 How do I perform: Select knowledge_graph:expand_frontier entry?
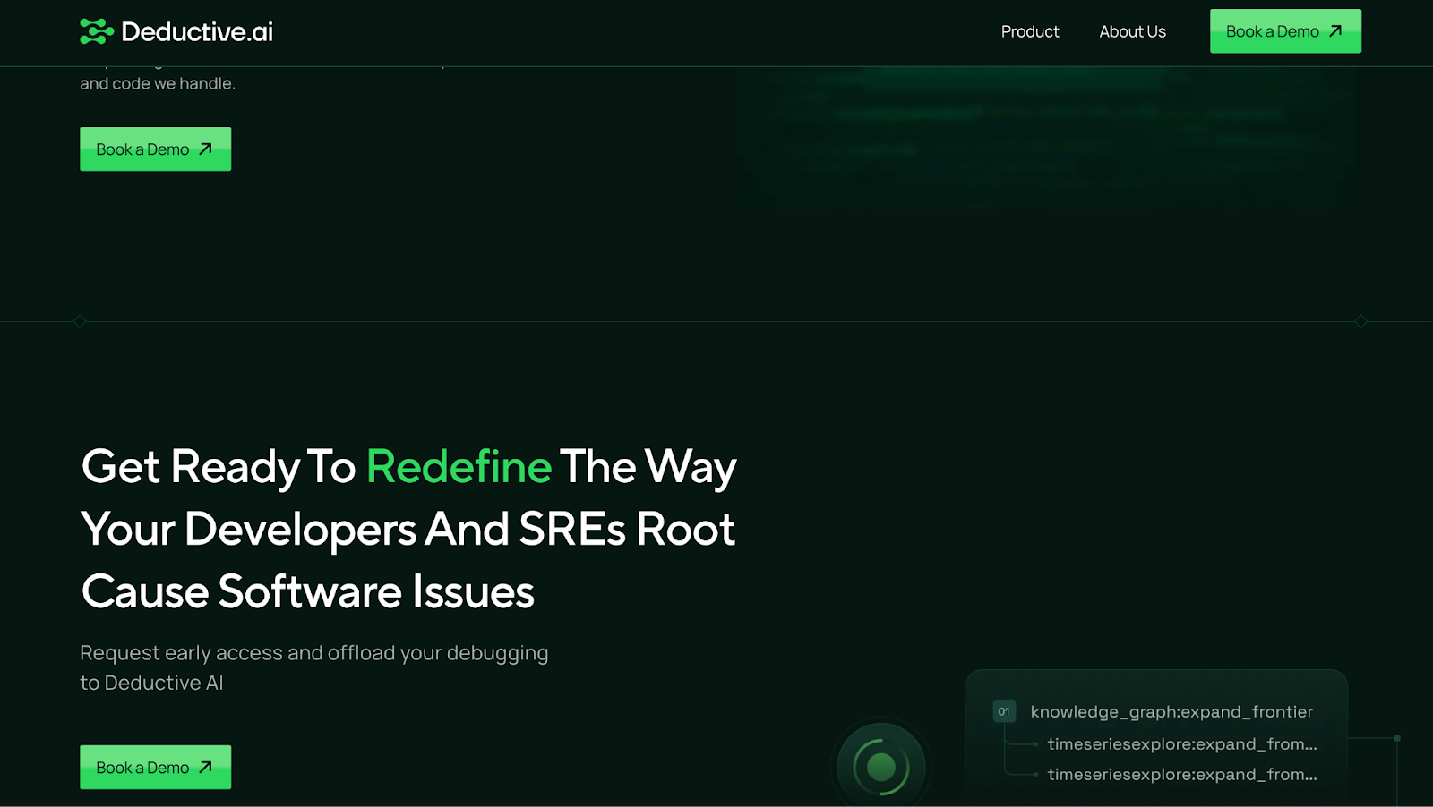pyautogui.click(x=1171, y=711)
